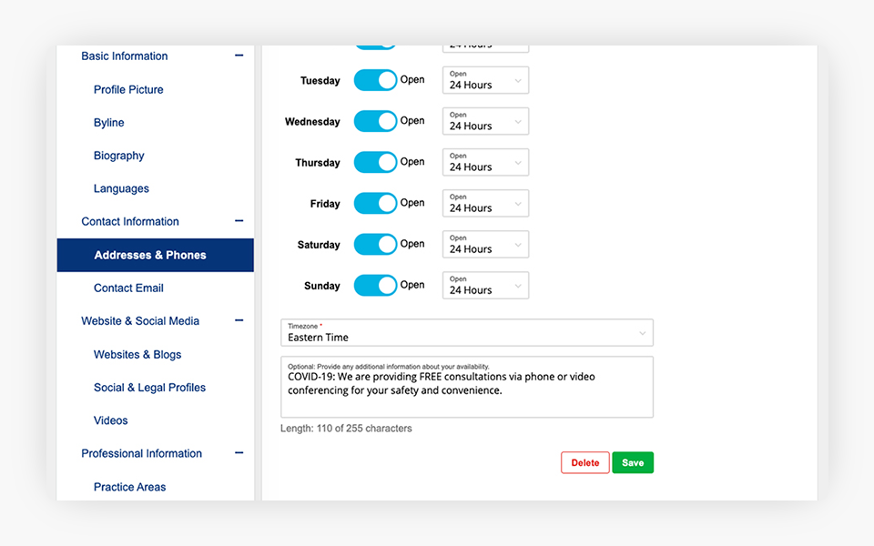The image size is (874, 546).
Task: Open Social & Legal Profiles link
Action: click(149, 388)
